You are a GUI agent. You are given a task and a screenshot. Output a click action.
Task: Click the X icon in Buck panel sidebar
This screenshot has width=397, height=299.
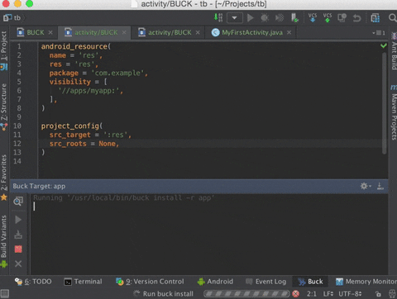[x=18, y=263]
